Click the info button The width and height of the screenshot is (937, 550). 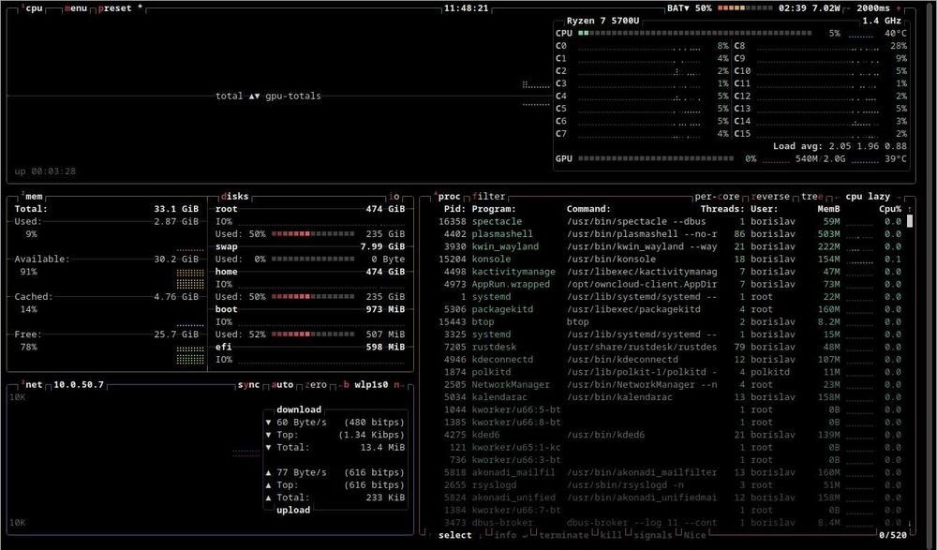point(505,535)
